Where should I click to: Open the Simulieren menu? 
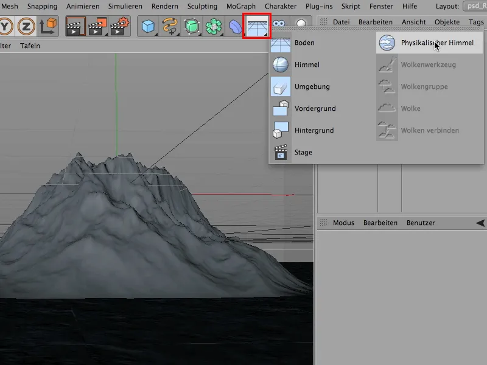125,6
